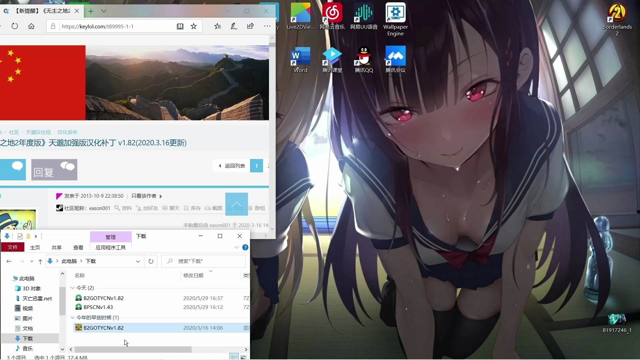Image resolution: width=640 pixels, height=360 pixels.
Task: Select 图片 folder in navigation tree
Action: tap(24, 318)
